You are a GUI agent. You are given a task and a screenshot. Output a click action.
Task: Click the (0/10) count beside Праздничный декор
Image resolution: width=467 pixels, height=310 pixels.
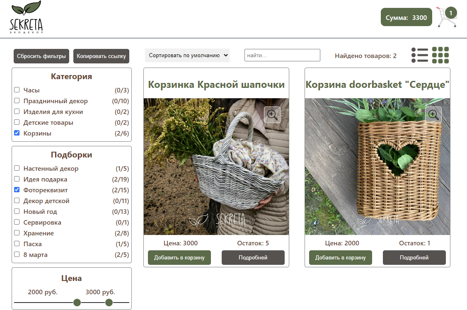(120, 101)
